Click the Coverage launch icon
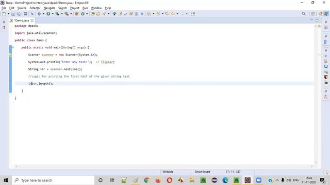330x185 pixels. [x=57, y=14]
